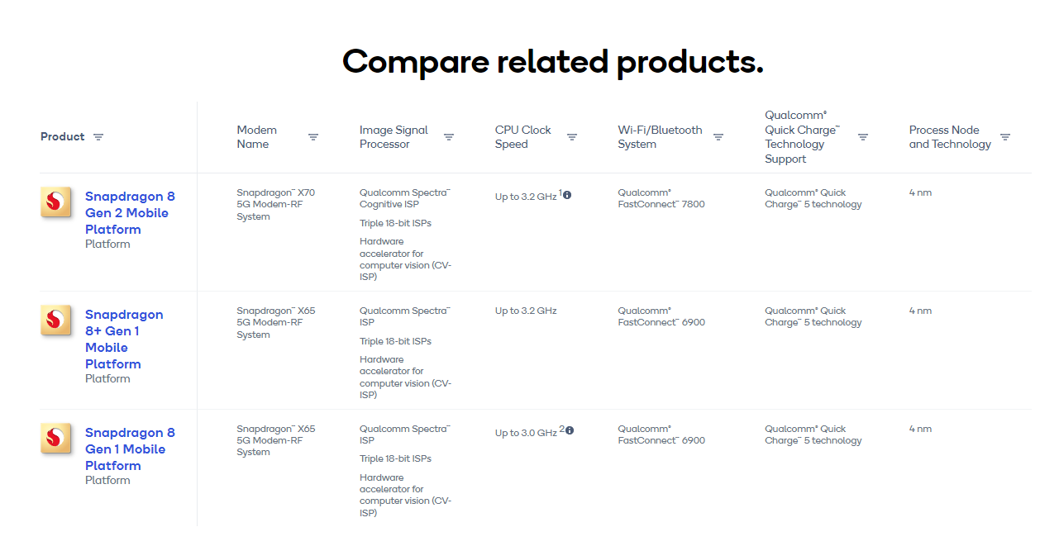
Task: Click the Product column header label
Action: coord(63,137)
